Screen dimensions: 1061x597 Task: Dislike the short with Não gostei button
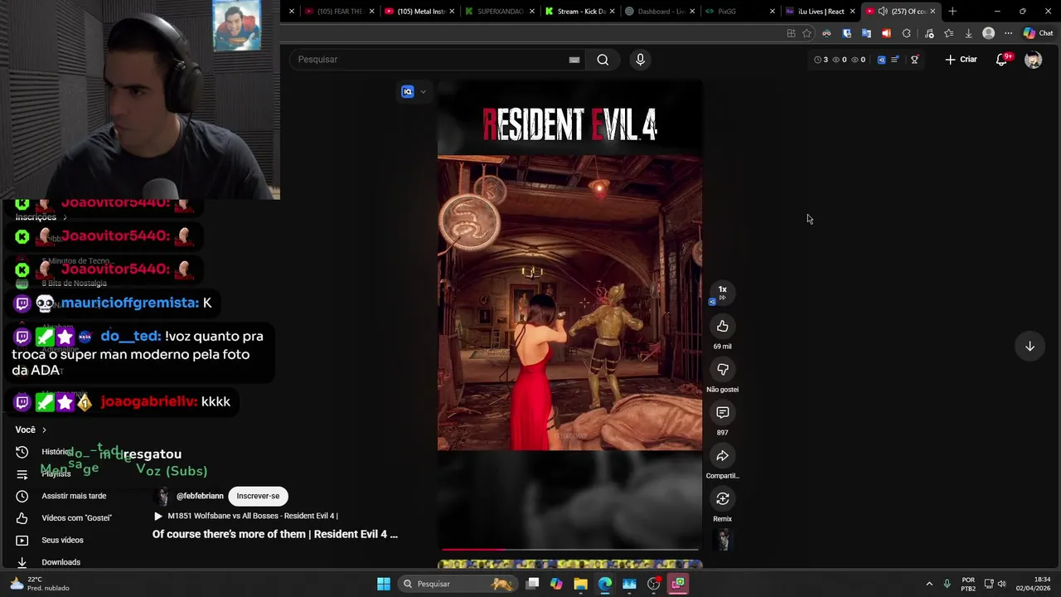click(x=723, y=370)
